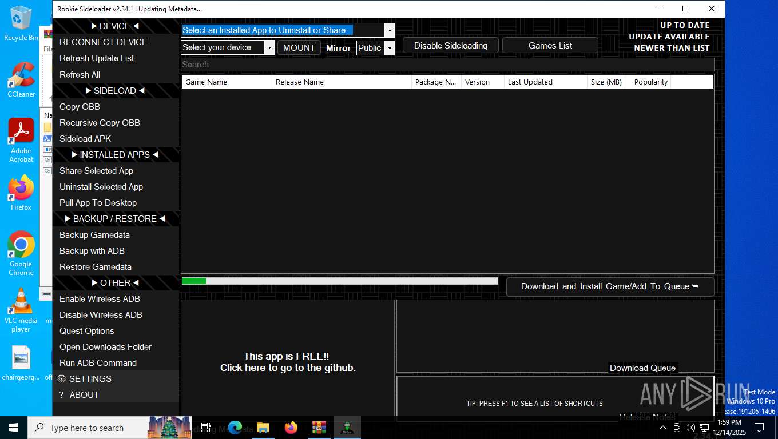Click Refresh All in sidebar

[x=116, y=75]
